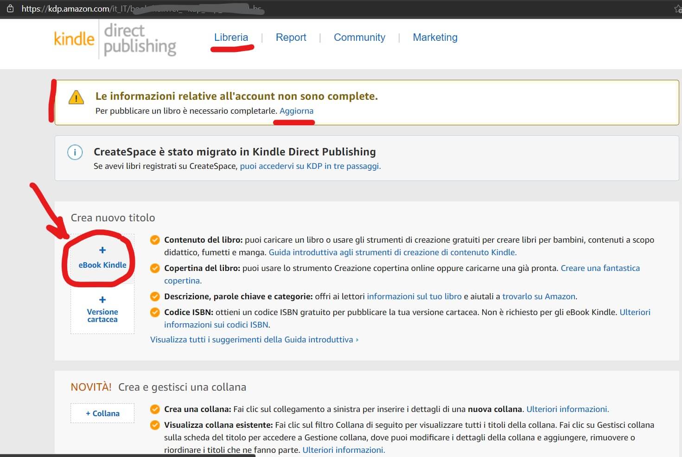Click the plus icon above eBook Kindle

102,250
